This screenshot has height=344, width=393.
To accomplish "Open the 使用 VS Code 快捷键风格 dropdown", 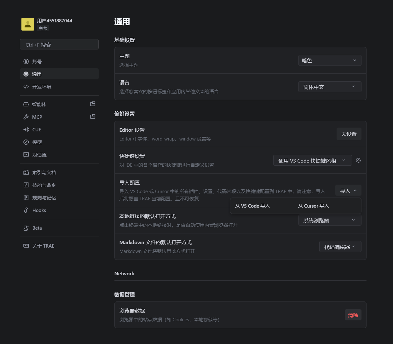I will click(x=312, y=160).
